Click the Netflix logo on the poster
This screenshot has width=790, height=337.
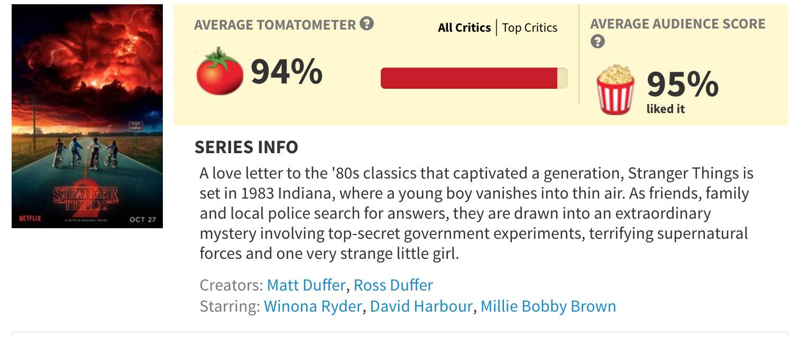pos(30,219)
